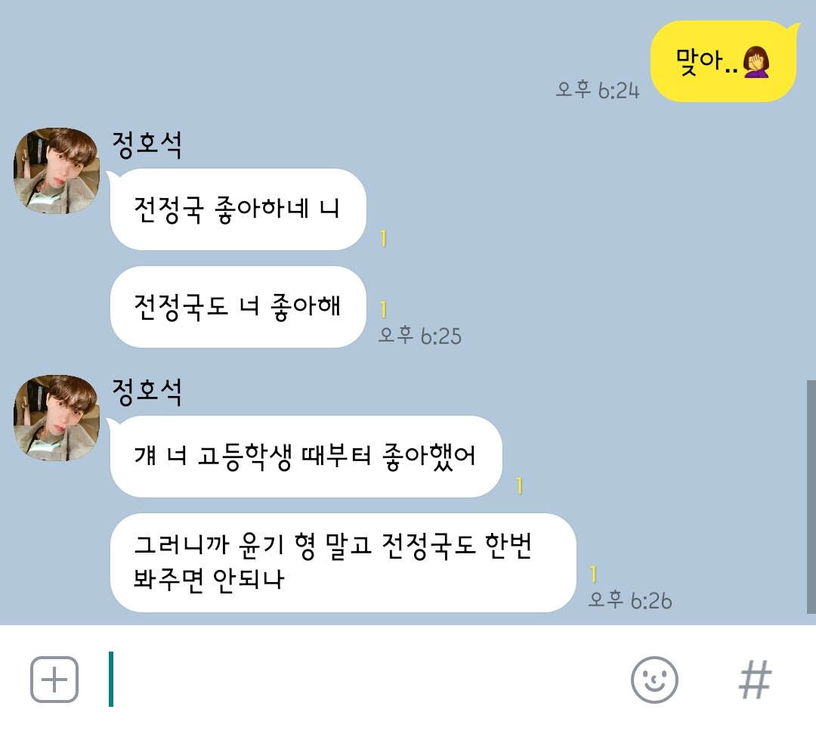Screen dimensions: 816x734
Task: Open first 정호석 profile picture
Action: (x=56, y=171)
